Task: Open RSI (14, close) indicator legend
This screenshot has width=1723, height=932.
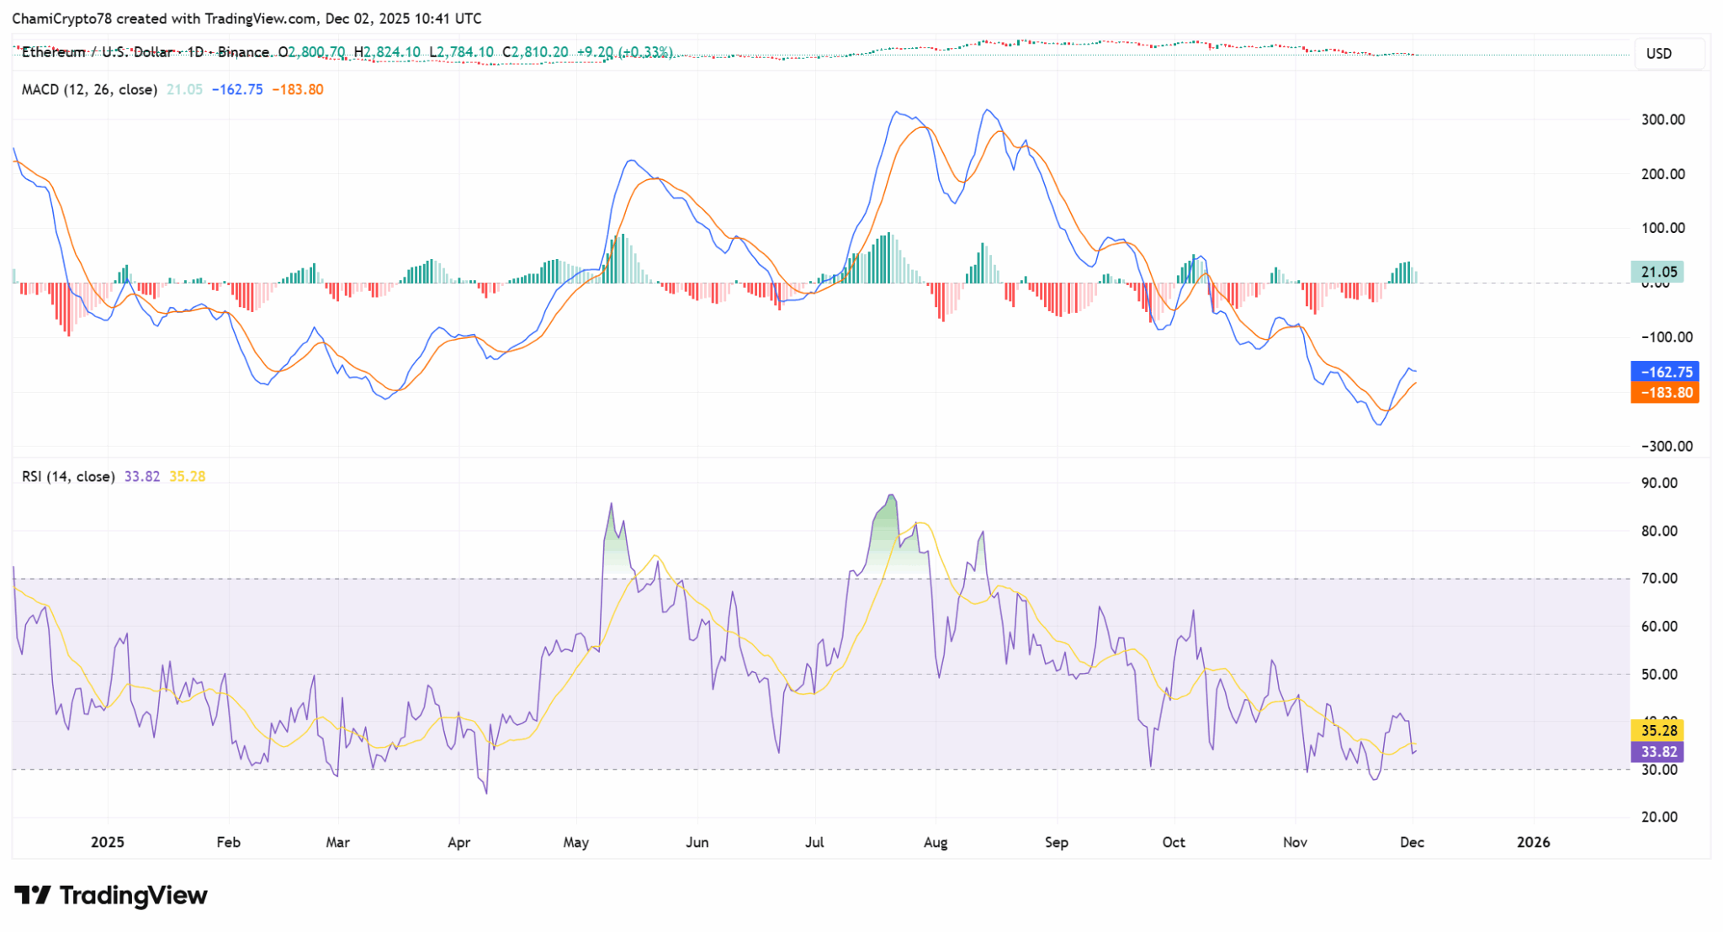Action: 67,476
